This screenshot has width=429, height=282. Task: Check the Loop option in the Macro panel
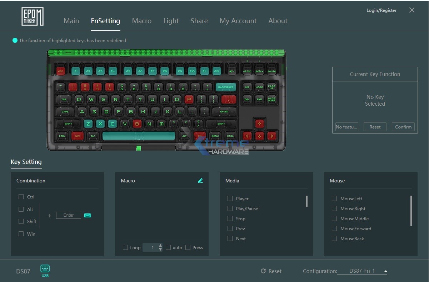click(x=126, y=247)
